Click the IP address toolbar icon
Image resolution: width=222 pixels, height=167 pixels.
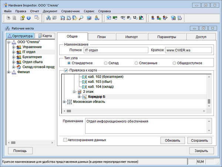click(x=129, y=18)
